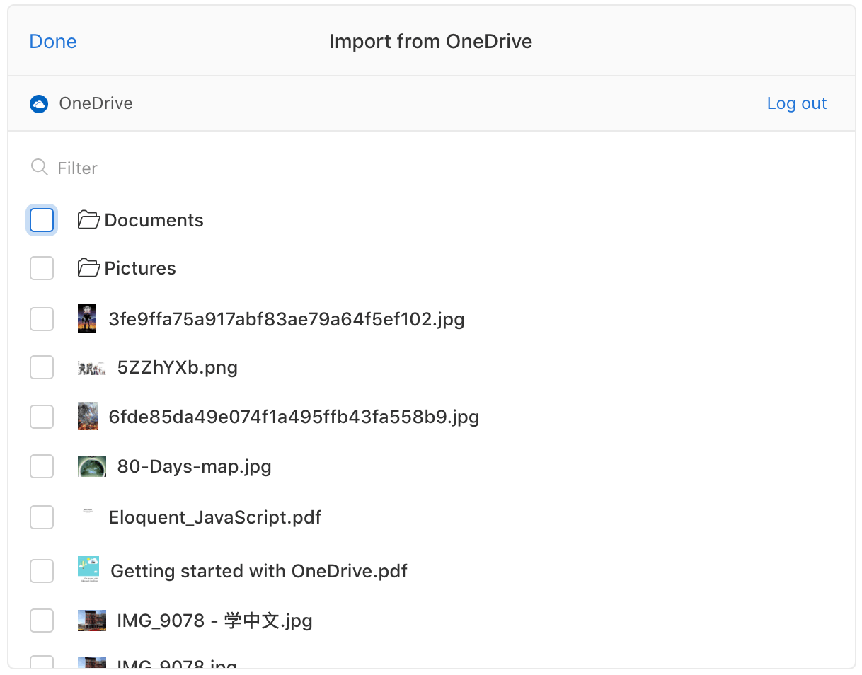Click the Import from OneDrive title
The height and width of the screenshot is (675, 862).
431,42
